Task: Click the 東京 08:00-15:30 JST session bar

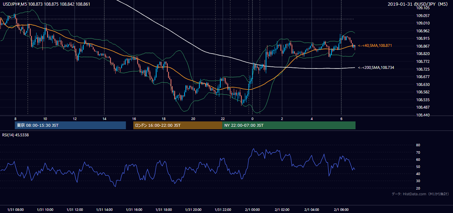Action: tap(70, 125)
